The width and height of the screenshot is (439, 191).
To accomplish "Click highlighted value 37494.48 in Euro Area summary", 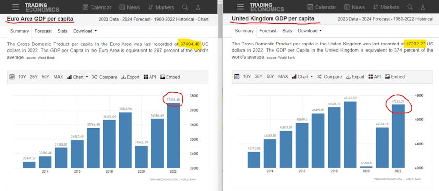I will (190, 44).
